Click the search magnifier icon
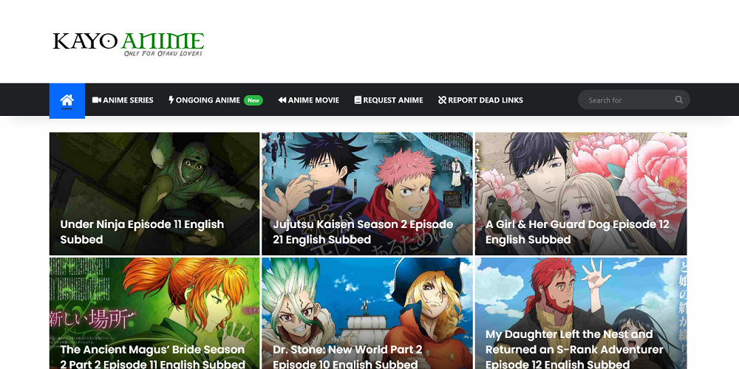This screenshot has width=739, height=369. tap(678, 100)
